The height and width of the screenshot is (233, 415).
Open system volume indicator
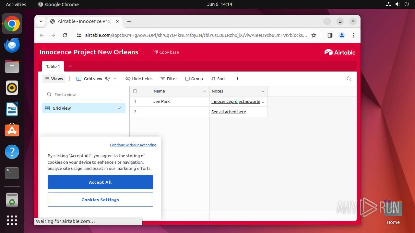tap(397, 4)
